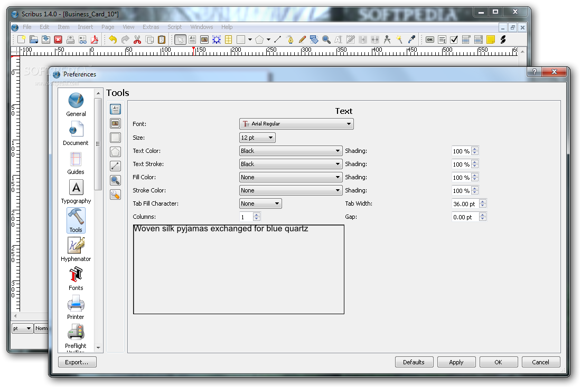Click the Paste clipboard icon
This screenshot has width=581, height=388.
pos(162,40)
